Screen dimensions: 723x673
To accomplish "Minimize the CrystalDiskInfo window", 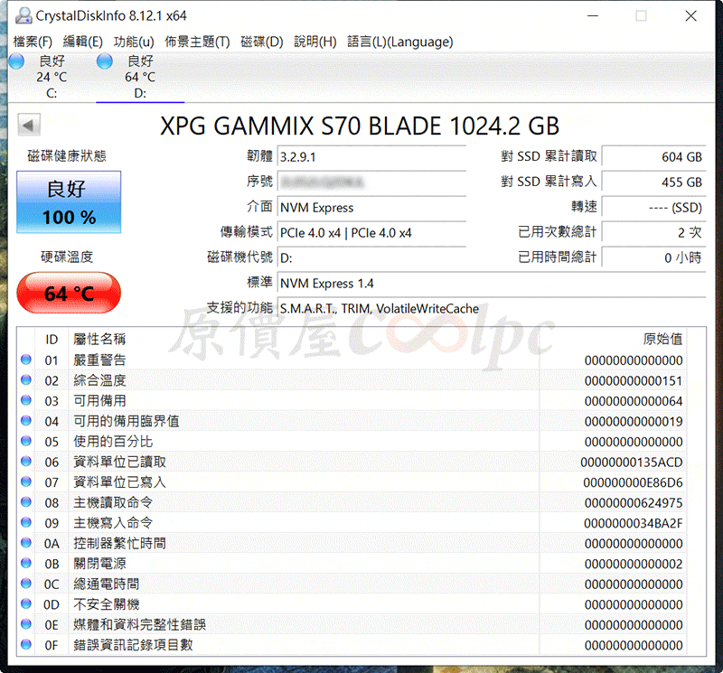I will point(593,15).
